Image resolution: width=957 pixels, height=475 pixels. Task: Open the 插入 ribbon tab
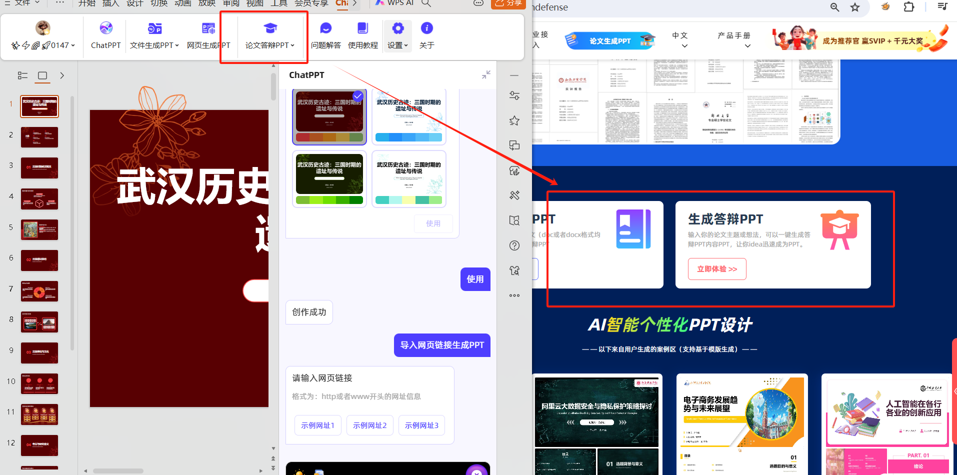110,3
